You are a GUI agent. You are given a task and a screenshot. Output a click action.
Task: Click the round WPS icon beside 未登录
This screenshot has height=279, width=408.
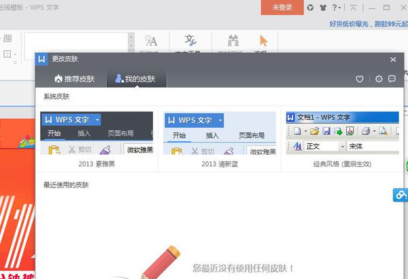310,7
